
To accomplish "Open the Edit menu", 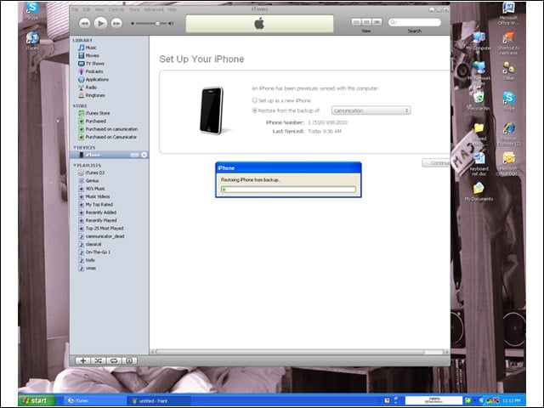I will click(x=87, y=9).
